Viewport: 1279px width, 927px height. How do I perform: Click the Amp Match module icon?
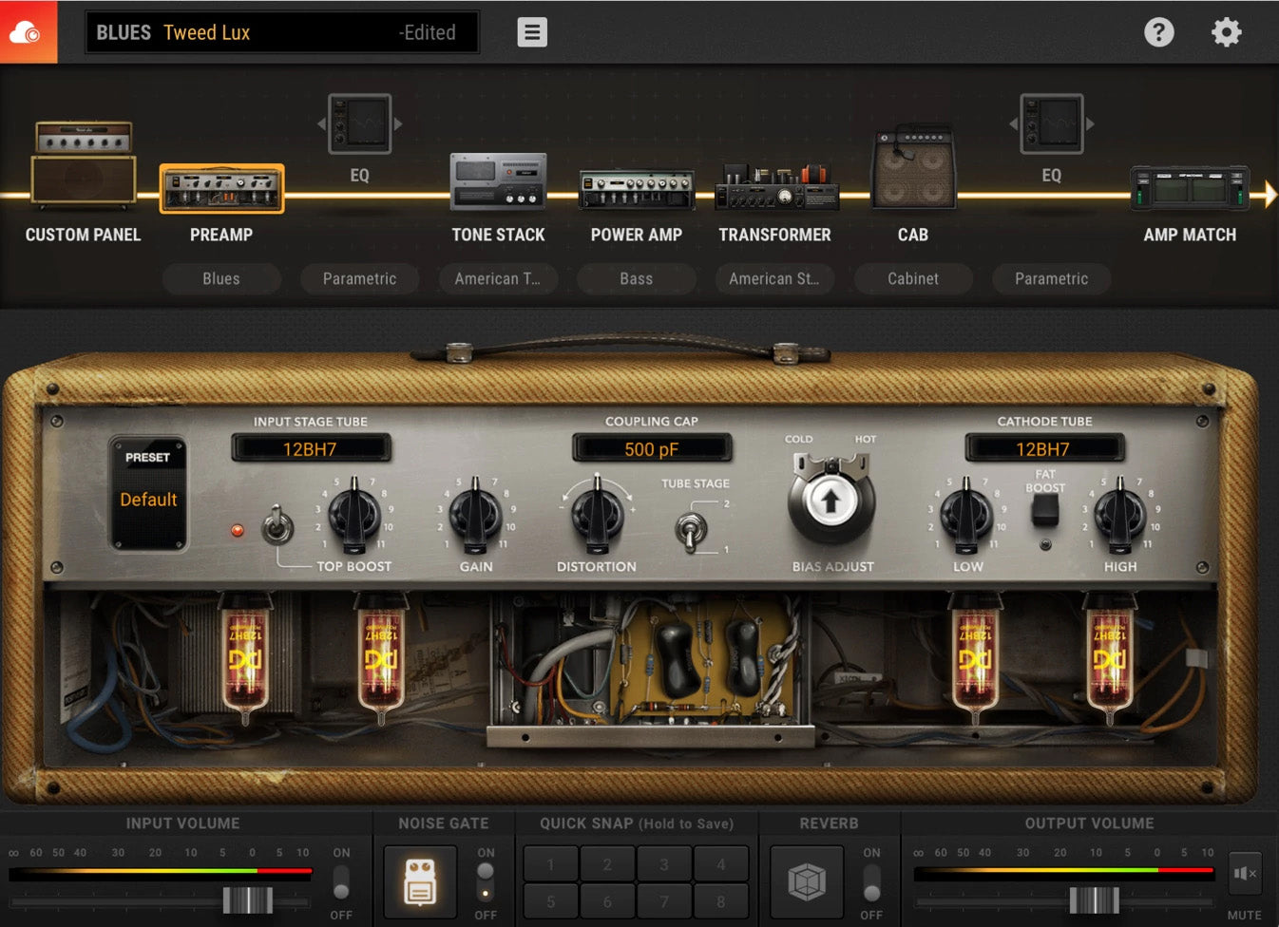1189,187
